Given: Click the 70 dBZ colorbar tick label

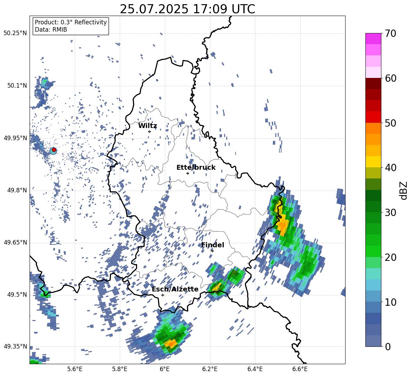Looking at the screenshot, I should click(x=390, y=34).
